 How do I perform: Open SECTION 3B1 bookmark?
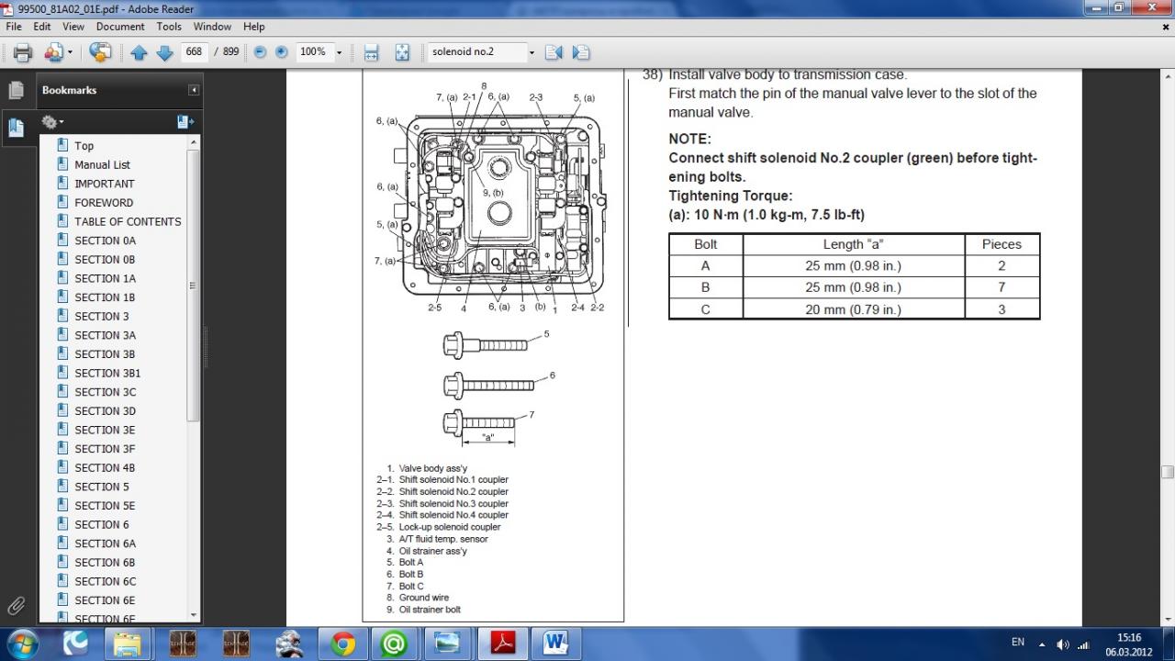point(107,373)
